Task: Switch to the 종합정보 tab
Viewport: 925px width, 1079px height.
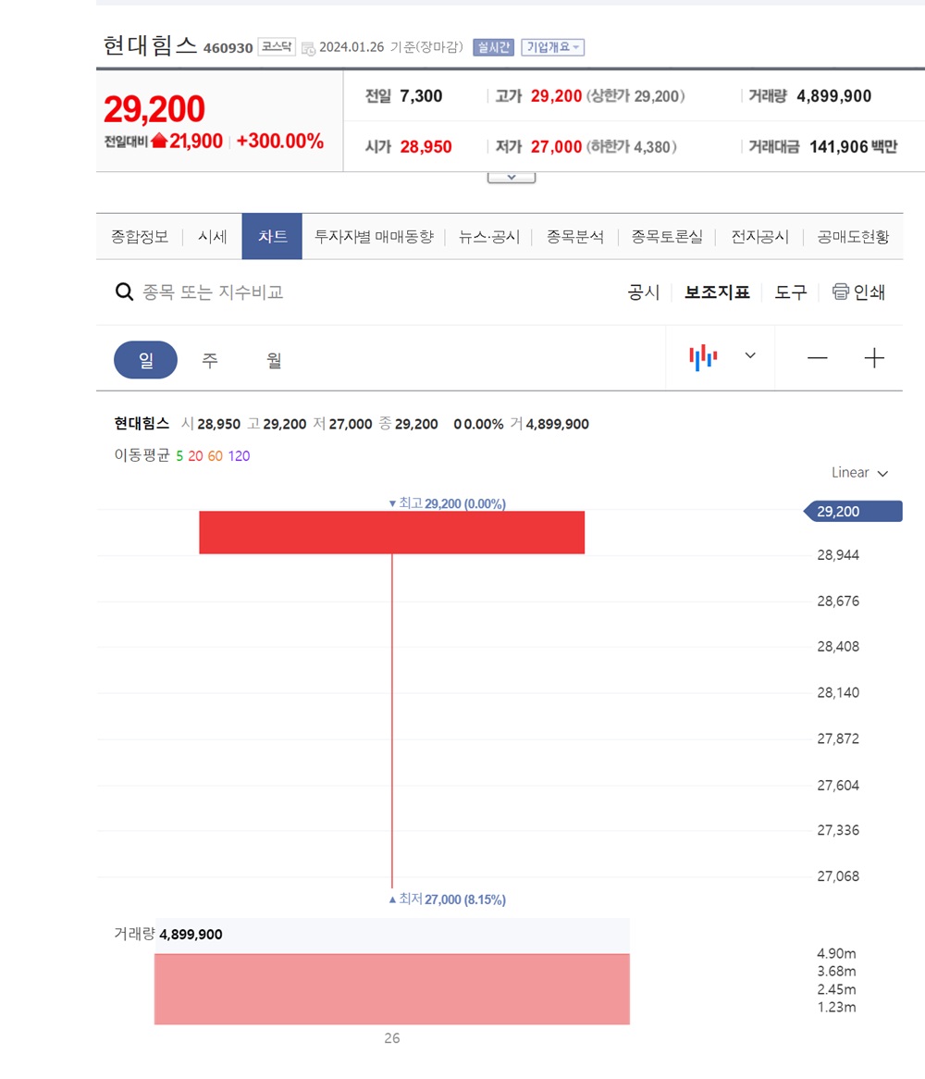Action: pyautogui.click(x=140, y=237)
